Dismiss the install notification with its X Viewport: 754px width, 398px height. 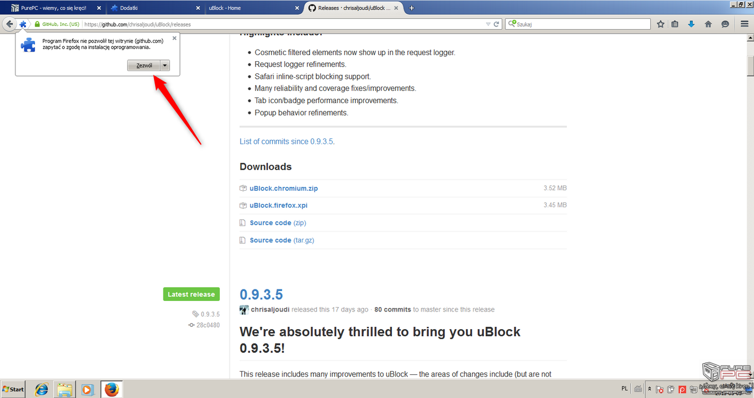(x=174, y=38)
